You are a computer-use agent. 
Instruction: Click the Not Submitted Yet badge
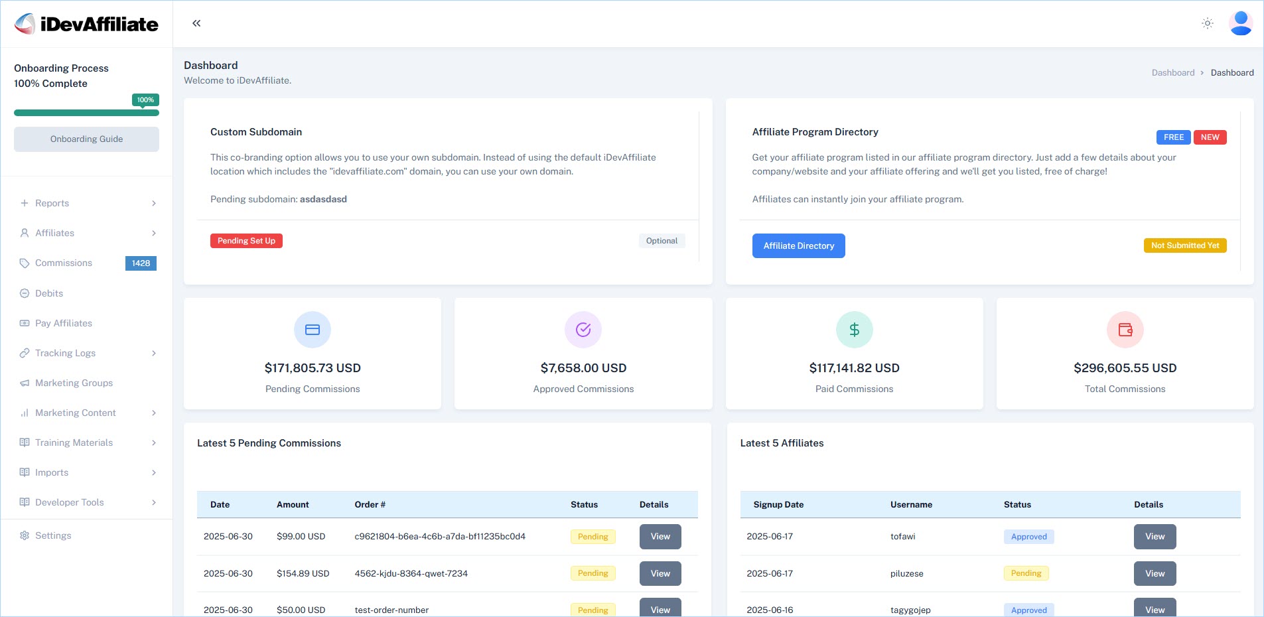tap(1185, 245)
